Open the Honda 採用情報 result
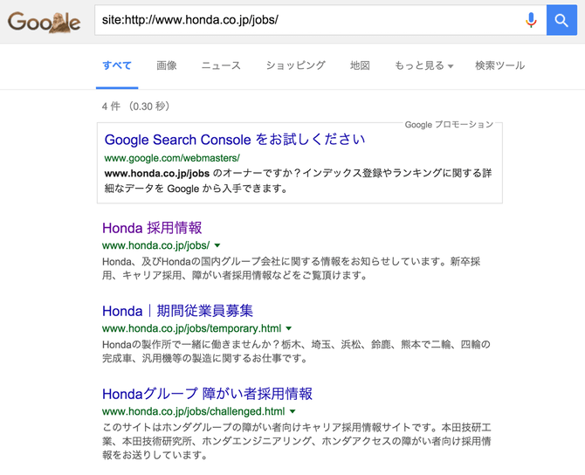The height and width of the screenshot is (475, 585). pyautogui.click(x=152, y=228)
